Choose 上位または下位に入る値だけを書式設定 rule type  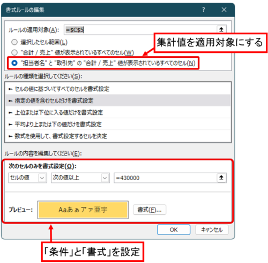pos(118,112)
